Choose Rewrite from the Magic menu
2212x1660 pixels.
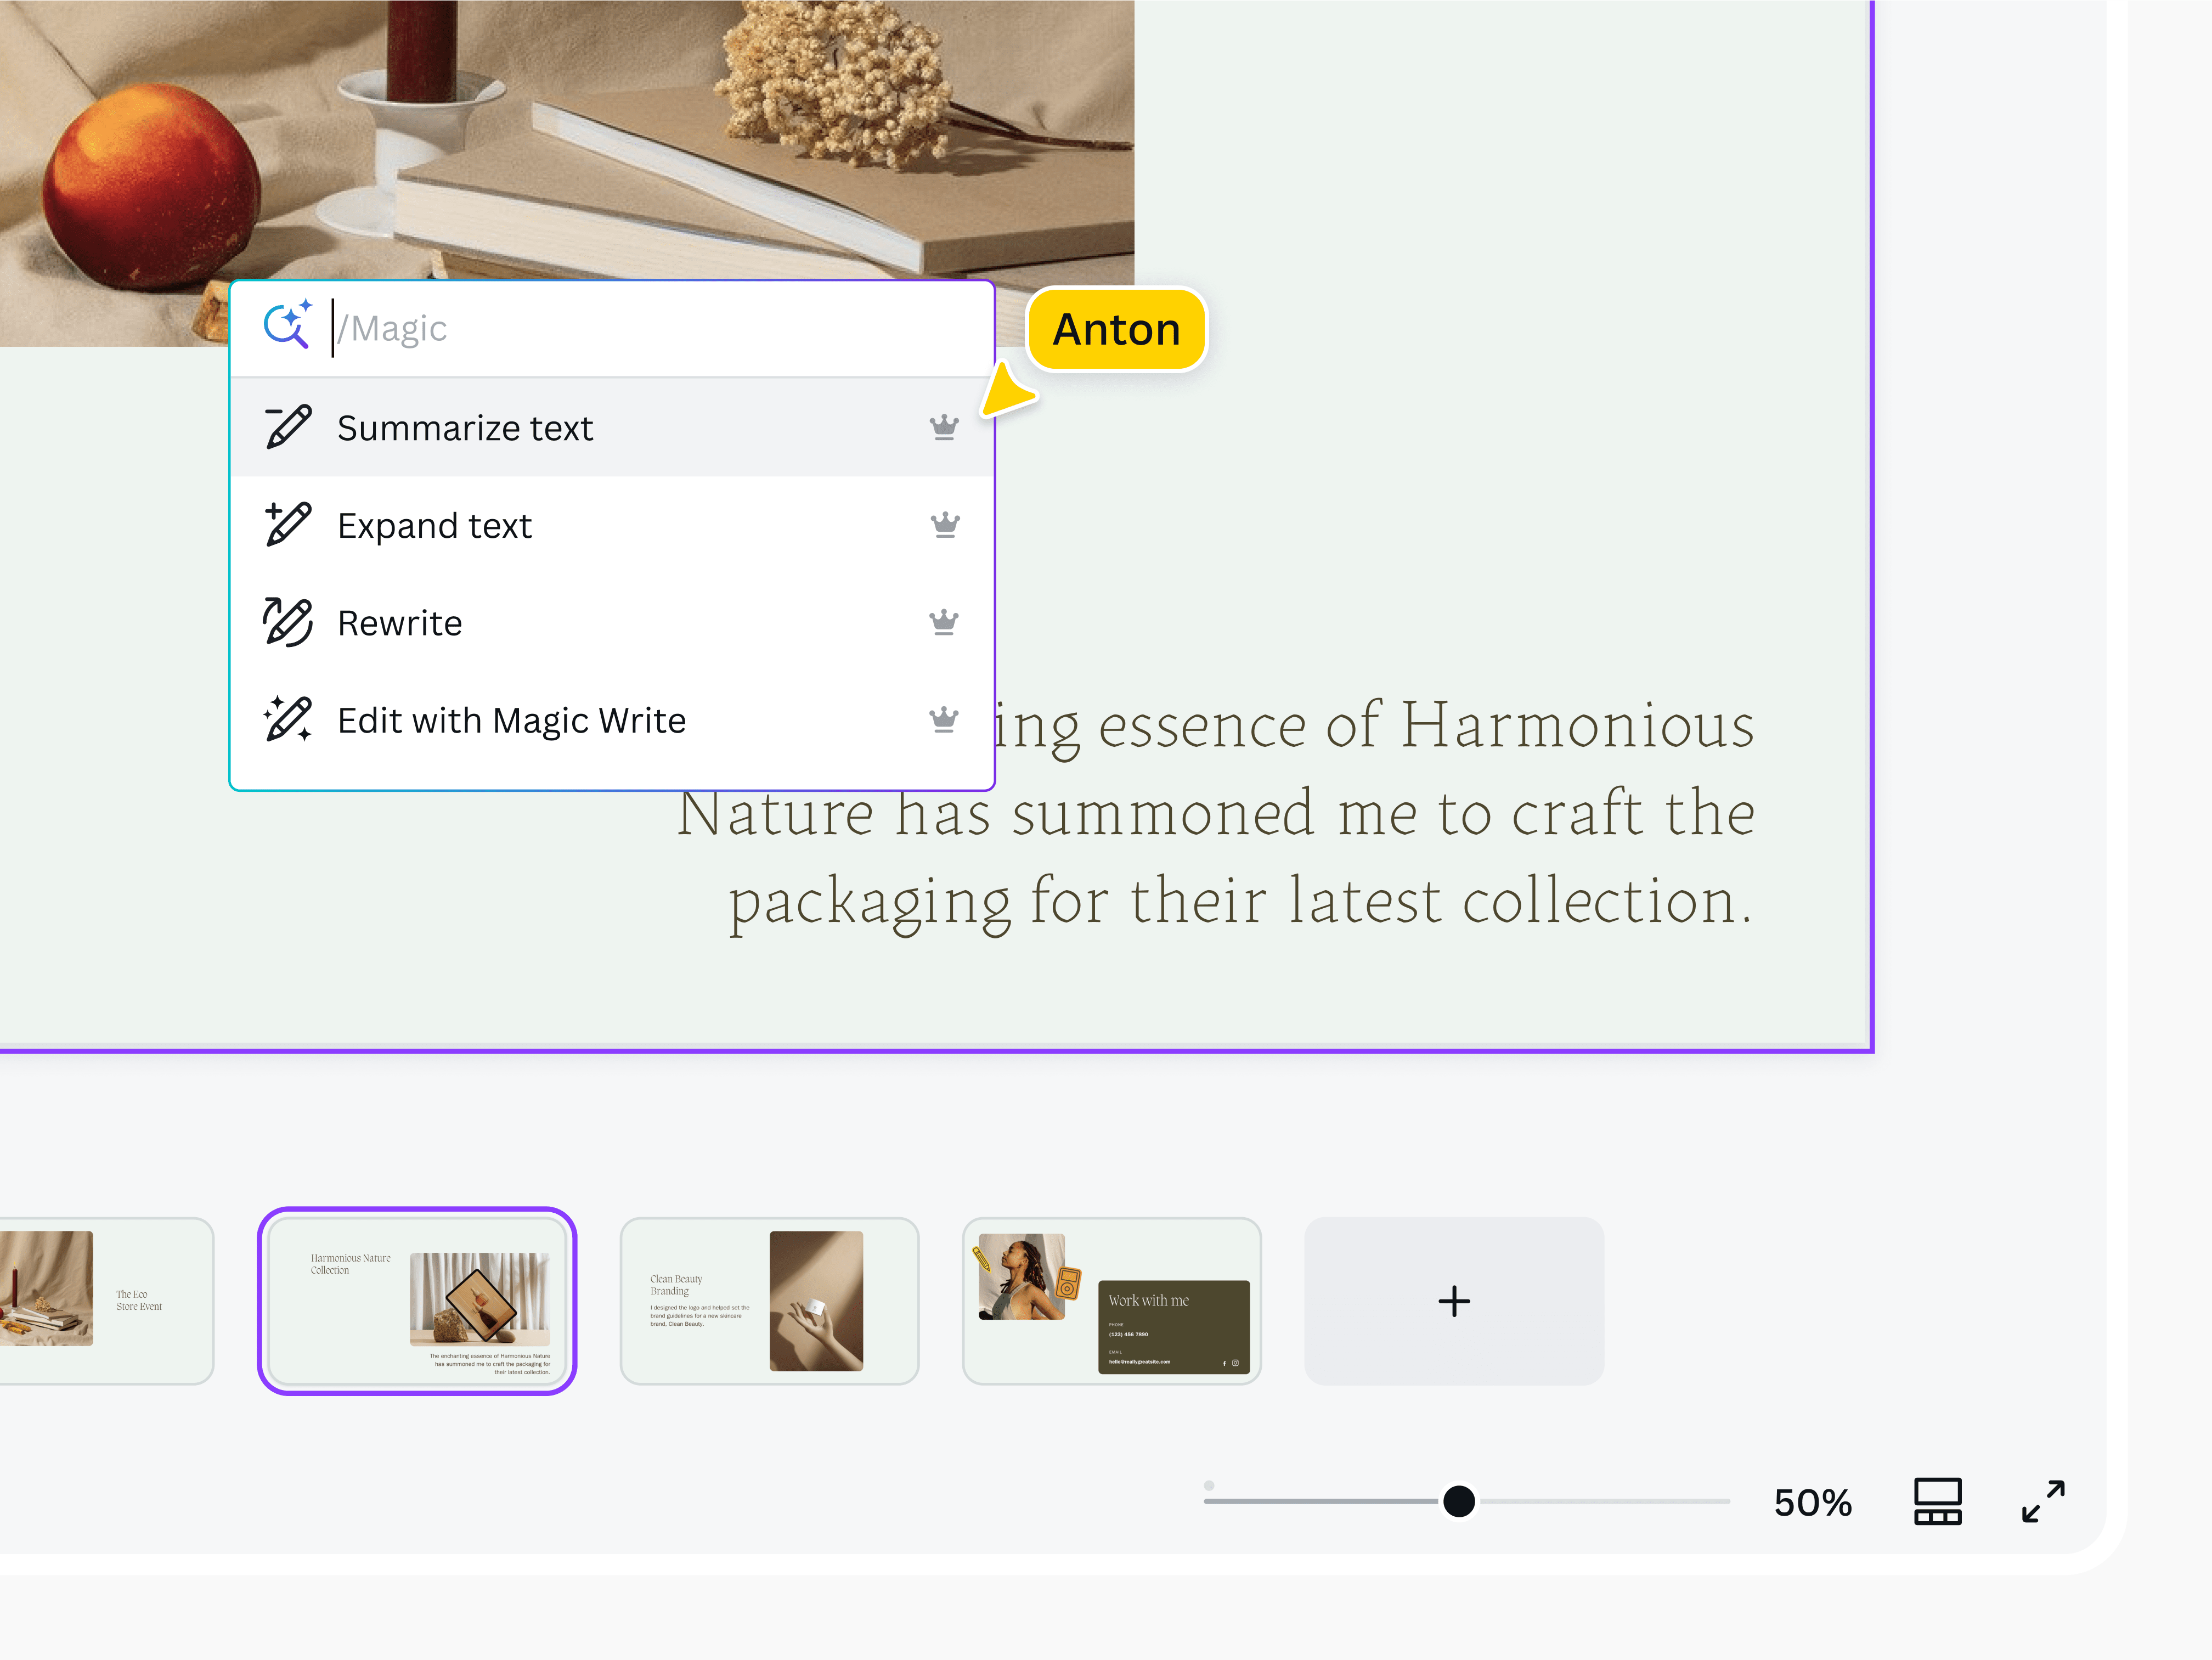tap(400, 621)
